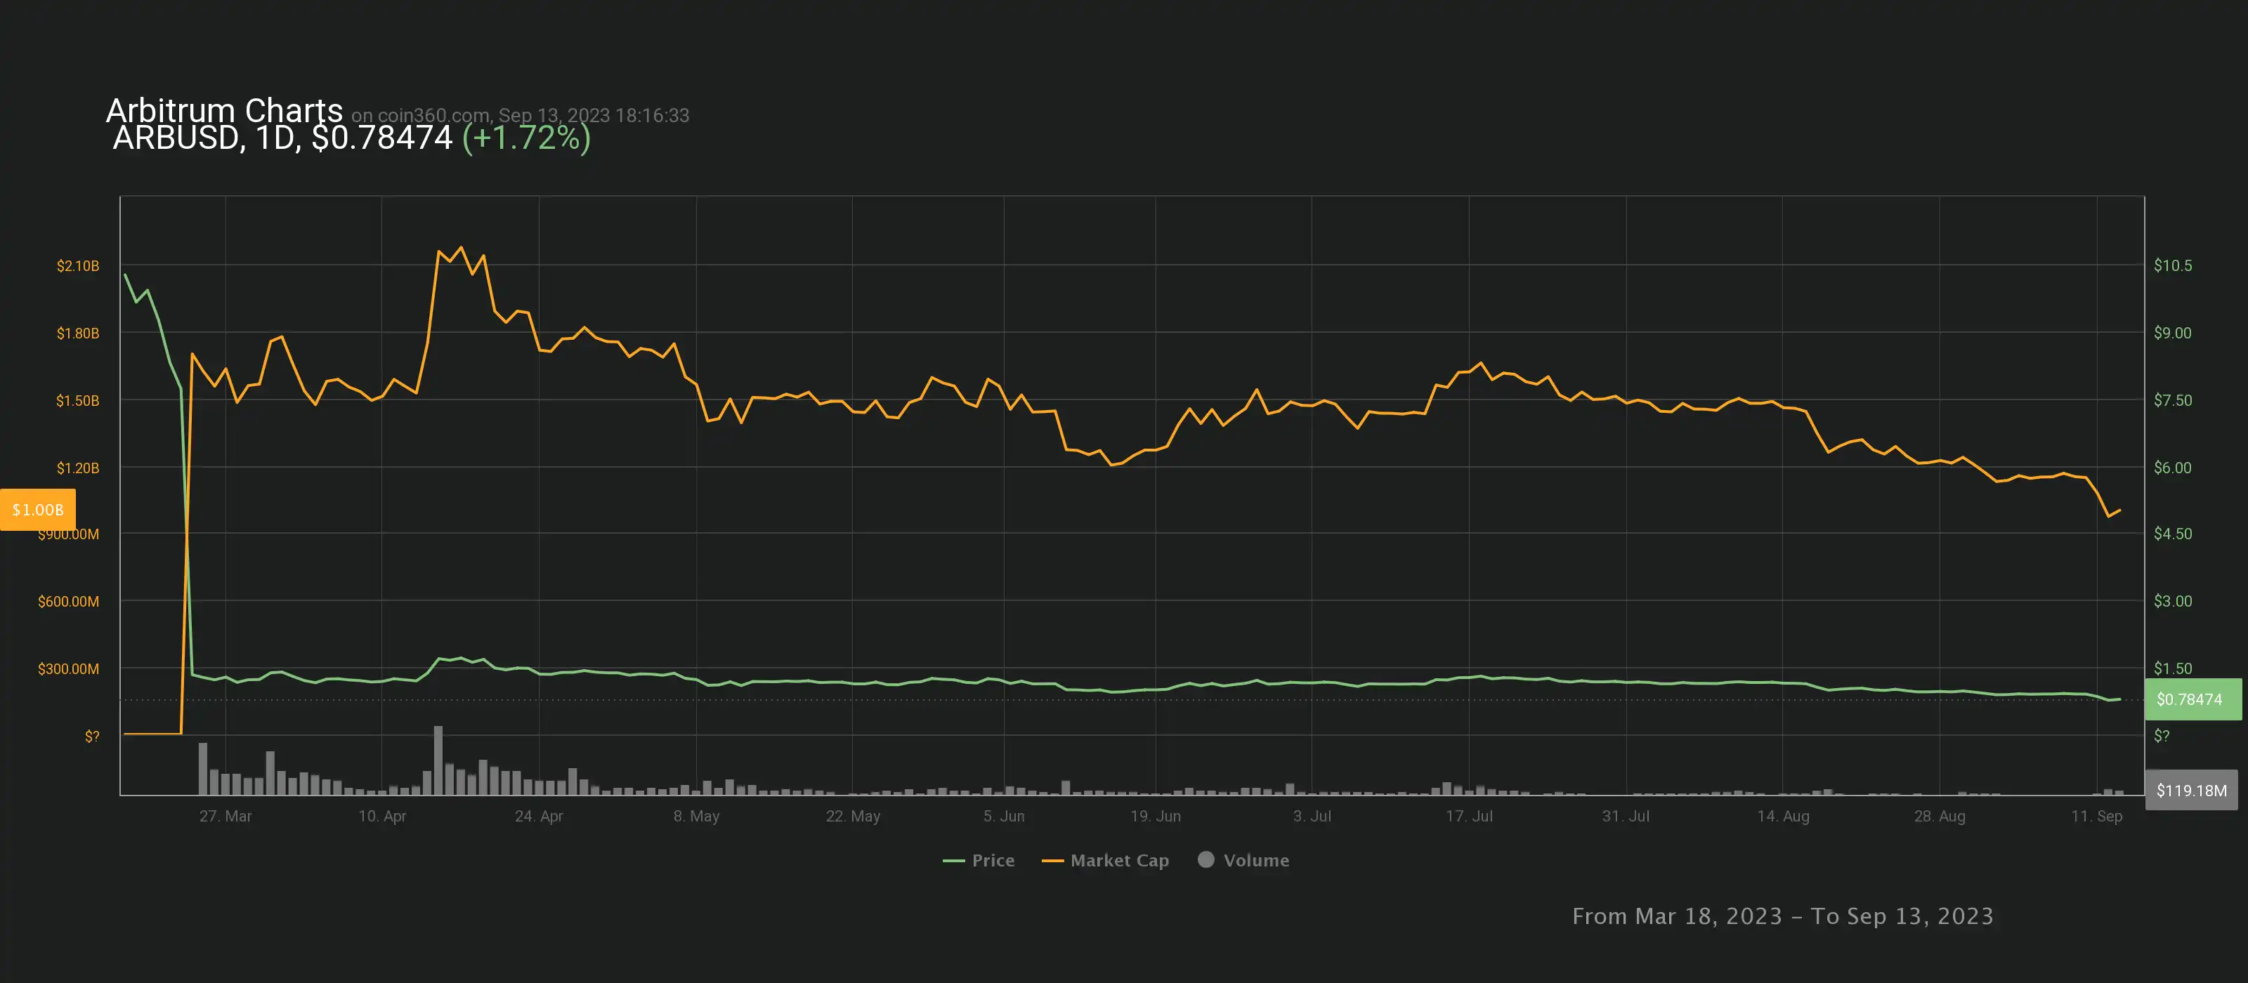Toggle the Market Cap series in legend
The height and width of the screenshot is (983, 2248).
pos(1105,860)
